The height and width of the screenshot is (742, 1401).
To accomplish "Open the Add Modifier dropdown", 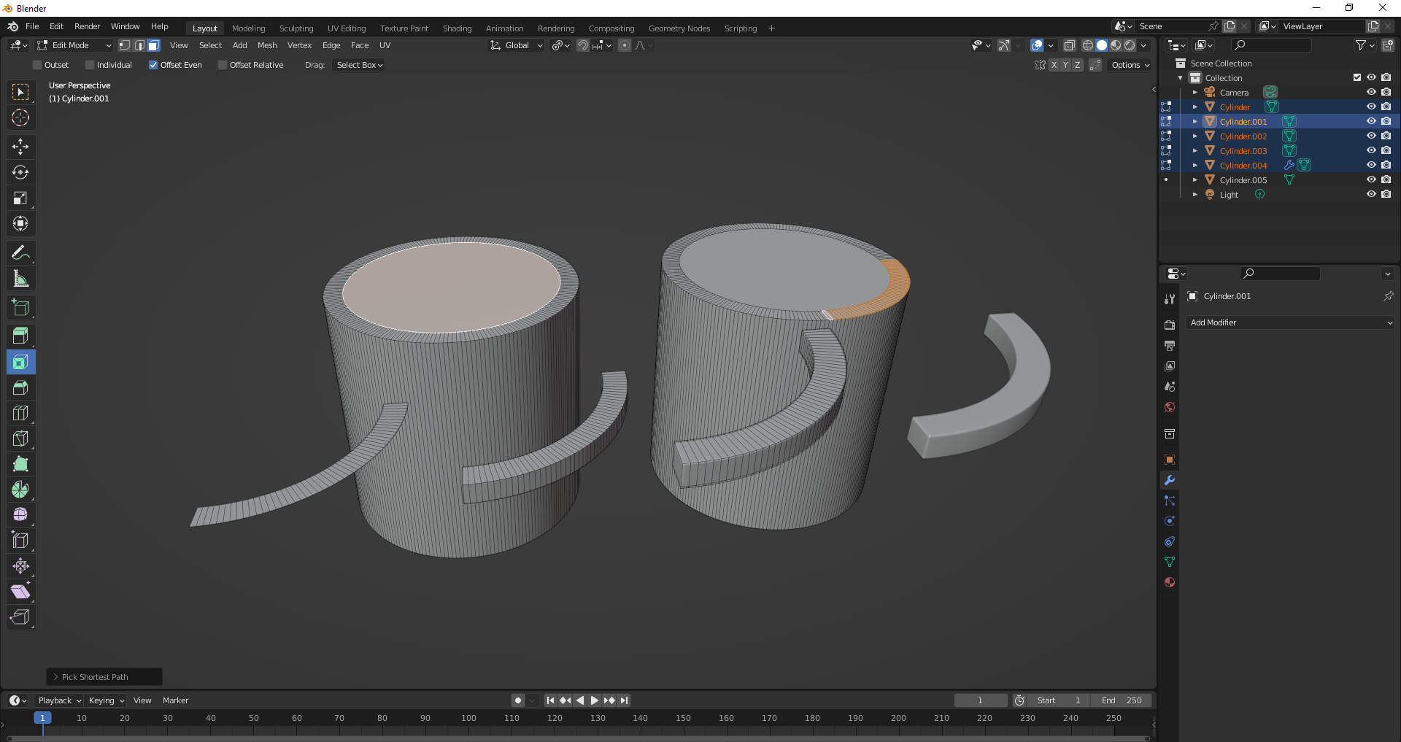I will click(1289, 322).
